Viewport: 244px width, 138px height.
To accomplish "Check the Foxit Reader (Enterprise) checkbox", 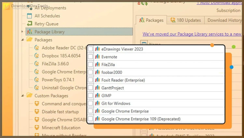I will click(x=90, y=80).
